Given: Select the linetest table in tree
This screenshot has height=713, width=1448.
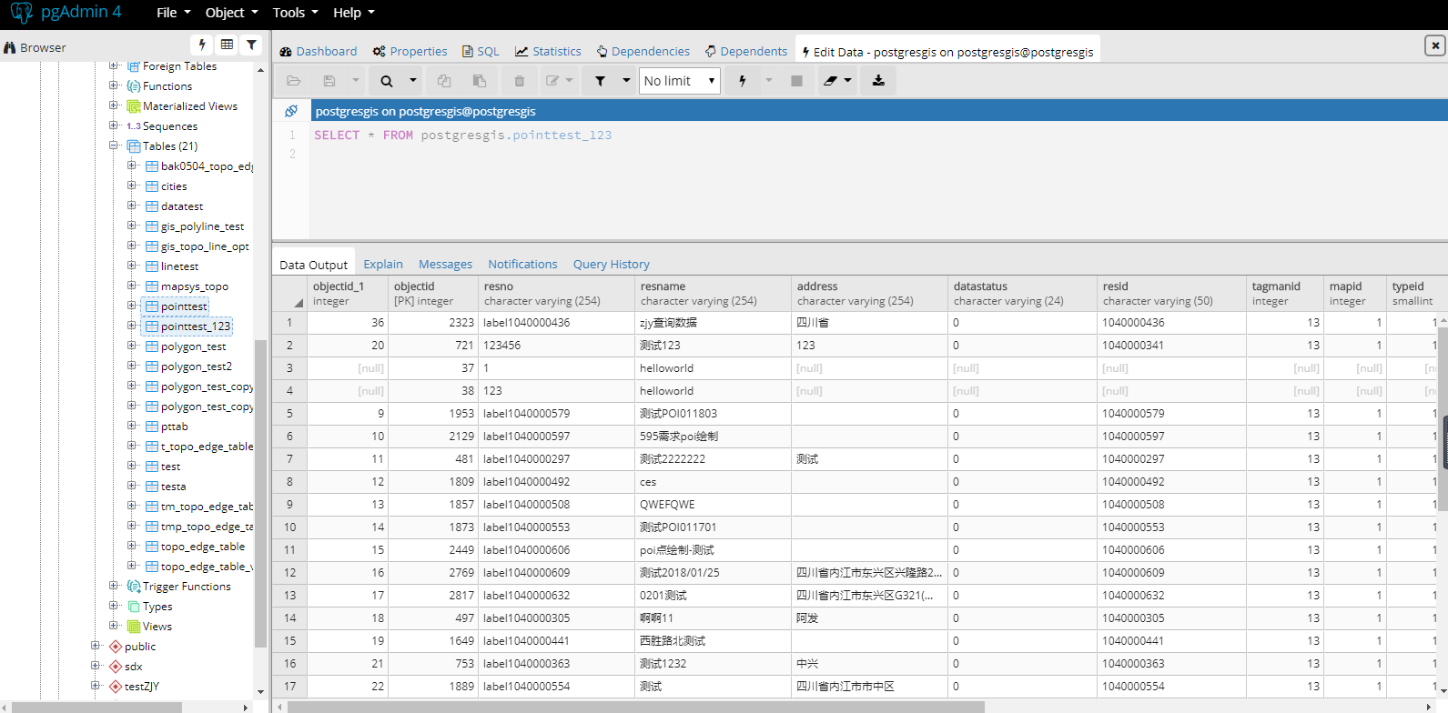Looking at the screenshot, I should (x=179, y=266).
